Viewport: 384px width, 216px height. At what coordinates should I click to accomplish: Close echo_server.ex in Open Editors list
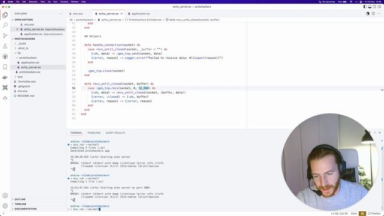click(x=17, y=29)
